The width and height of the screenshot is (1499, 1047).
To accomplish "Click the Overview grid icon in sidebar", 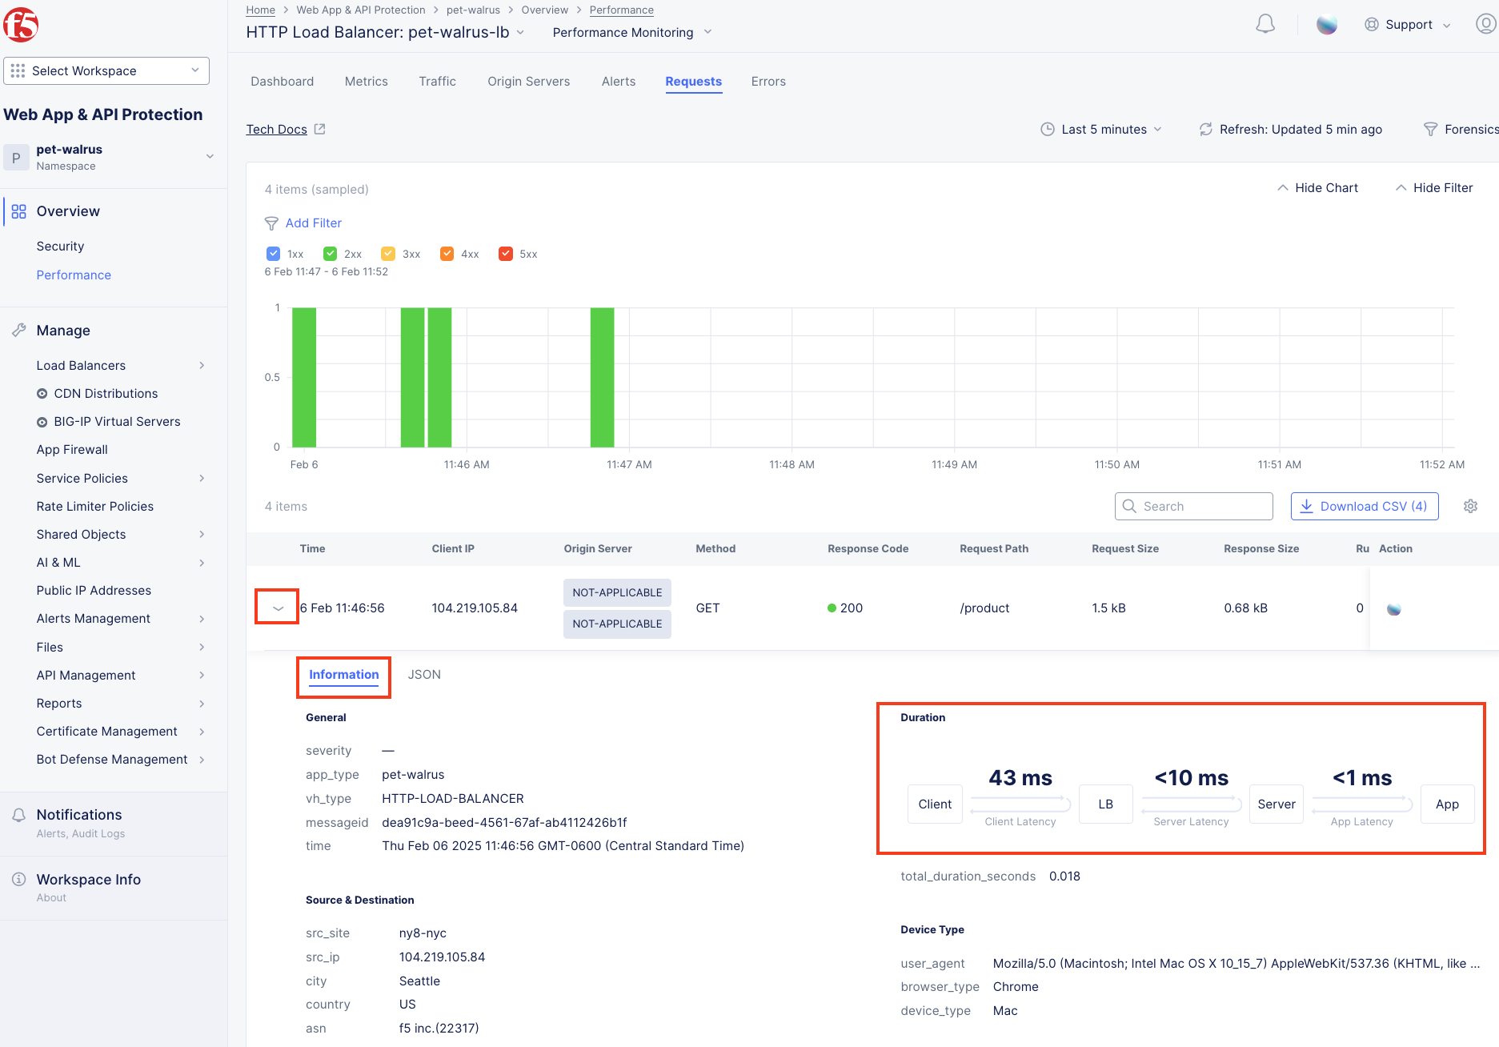I will [x=19, y=211].
